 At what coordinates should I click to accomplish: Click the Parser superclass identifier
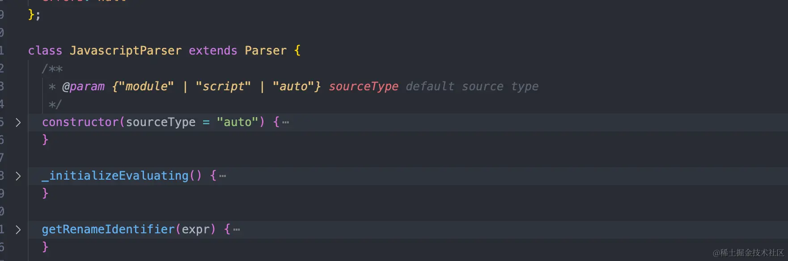[266, 51]
